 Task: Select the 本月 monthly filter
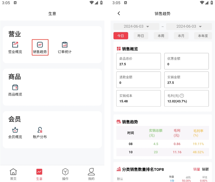(x=181, y=36)
